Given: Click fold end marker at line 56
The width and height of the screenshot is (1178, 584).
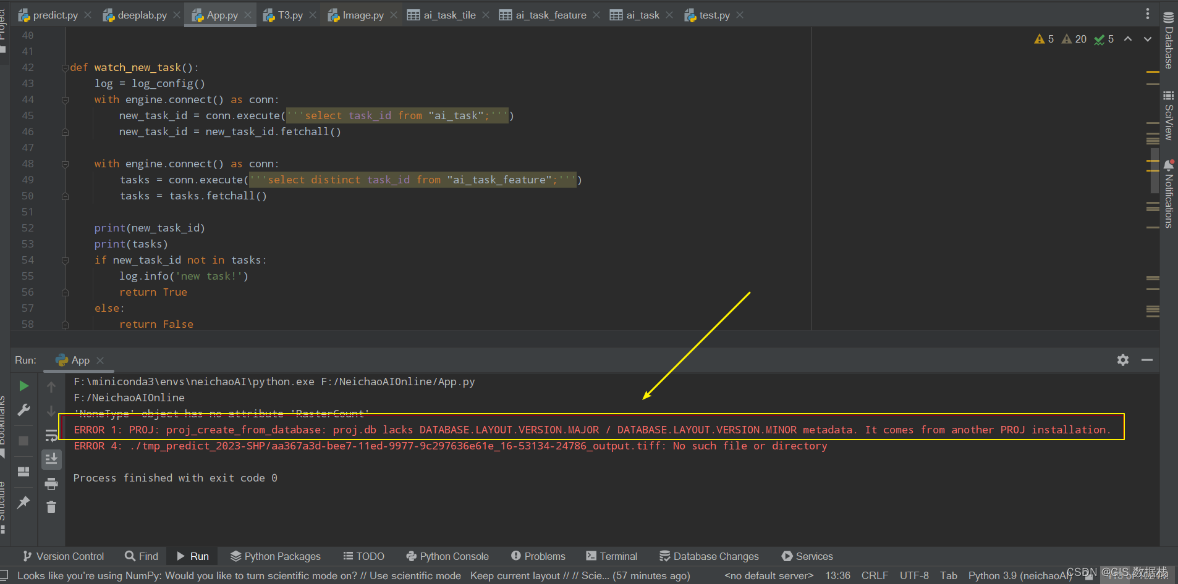Looking at the screenshot, I should click(65, 293).
